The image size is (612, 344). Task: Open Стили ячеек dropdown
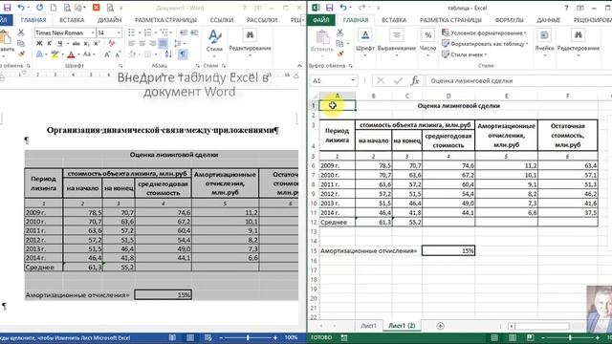[x=465, y=54]
